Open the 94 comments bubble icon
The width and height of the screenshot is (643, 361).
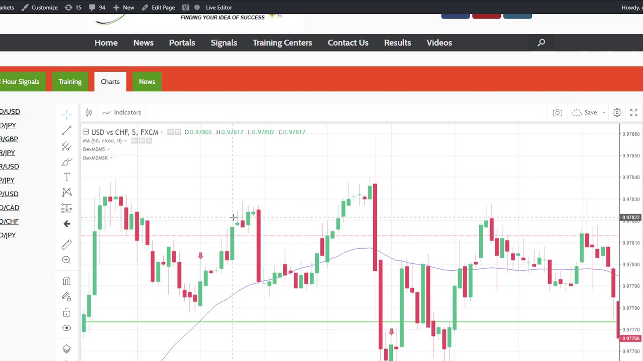point(97,8)
